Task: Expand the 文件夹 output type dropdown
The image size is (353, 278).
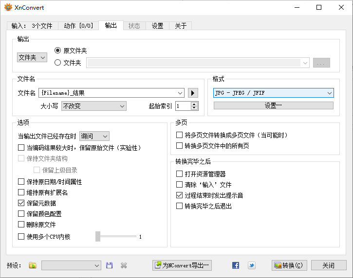Action: coord(32,57)
